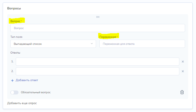196x112 pixels.
Task: Grab the six-dot drag handle of the question
Action: point(98,17)
